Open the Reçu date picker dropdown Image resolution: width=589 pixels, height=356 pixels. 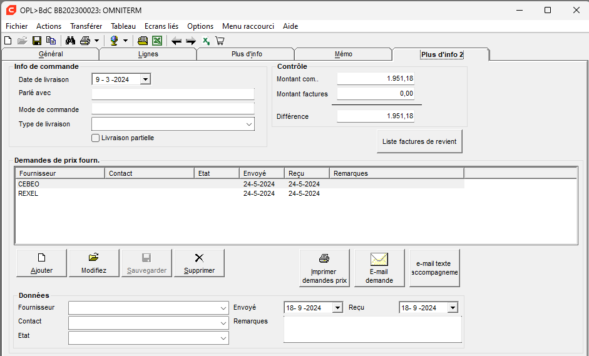click(x=453, y=308)
